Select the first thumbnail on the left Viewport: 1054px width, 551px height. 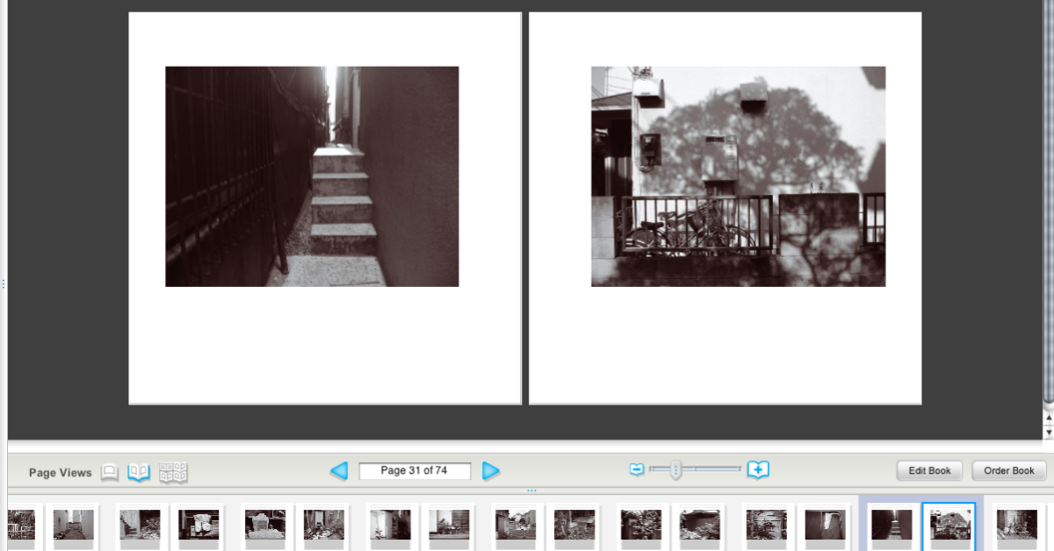pyautogui.click(x=20, y=525)
